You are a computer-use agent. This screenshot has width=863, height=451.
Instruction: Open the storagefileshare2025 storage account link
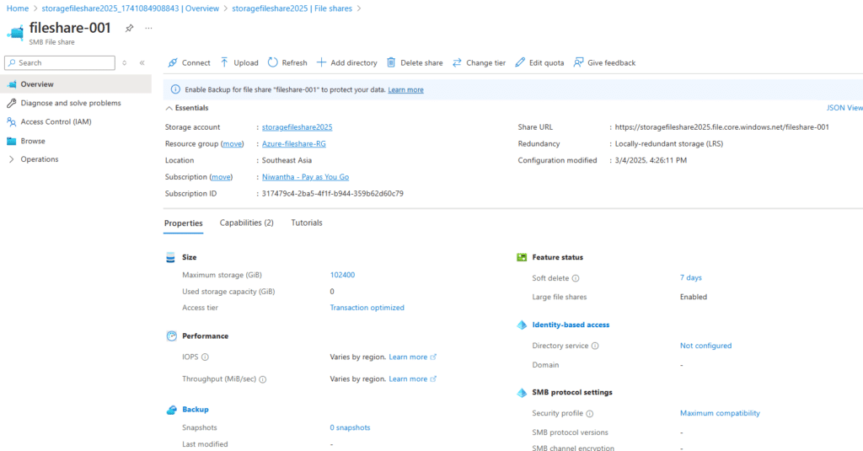297,127
